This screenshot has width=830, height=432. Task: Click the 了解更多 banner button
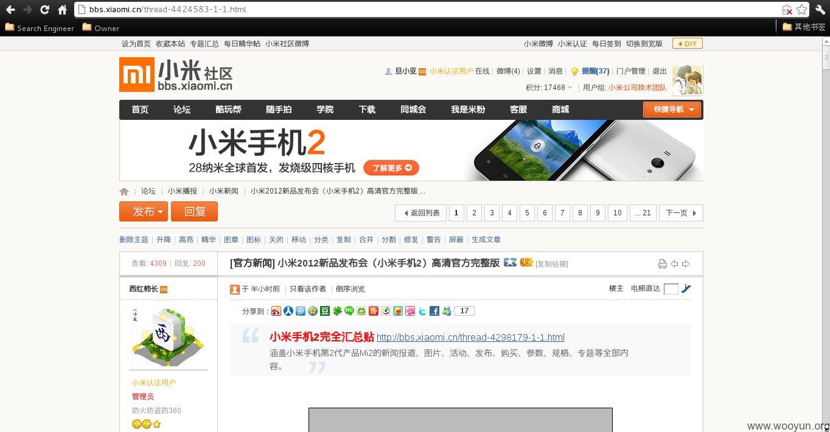pos(391,168)
